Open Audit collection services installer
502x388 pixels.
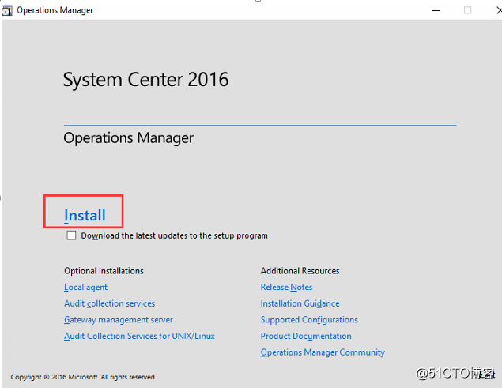click(x=109, y=303)
